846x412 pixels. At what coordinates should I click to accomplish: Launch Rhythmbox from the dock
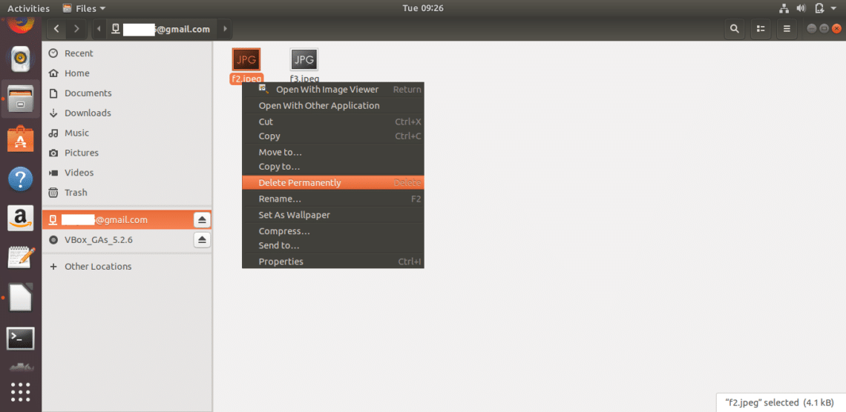pyautogui.click(x=21, y=59)
